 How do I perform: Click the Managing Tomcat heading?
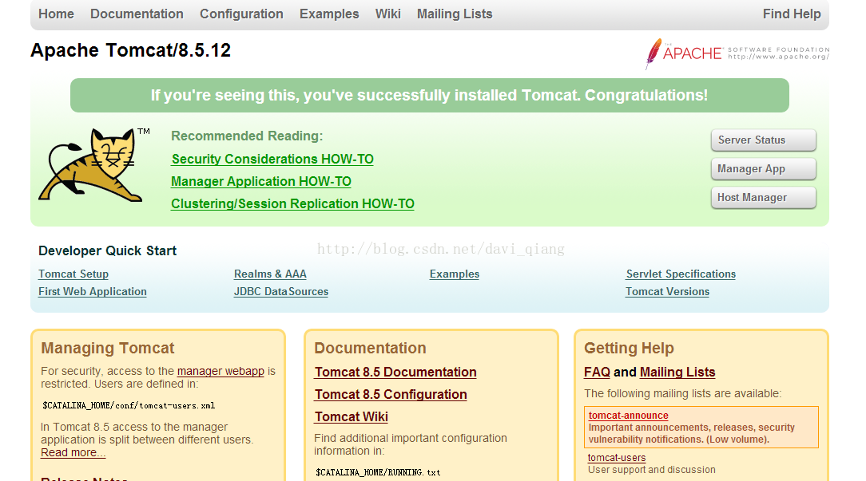tap(108, 348)
